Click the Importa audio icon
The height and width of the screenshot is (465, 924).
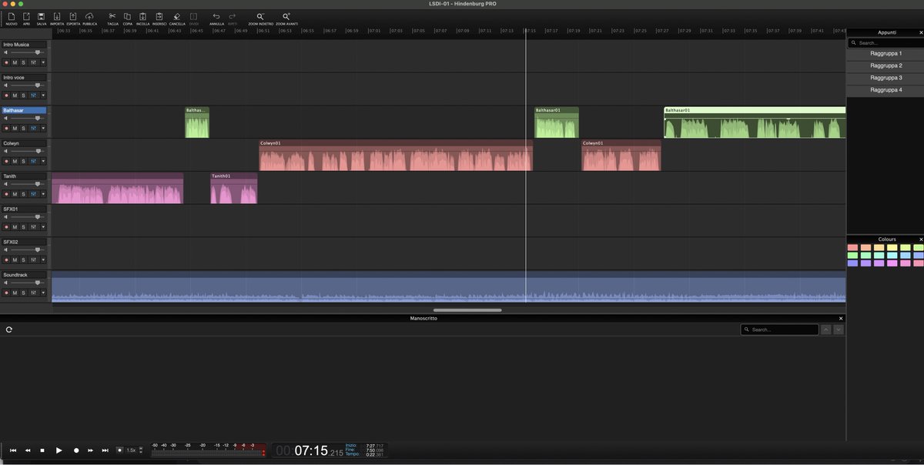(57, 16)
